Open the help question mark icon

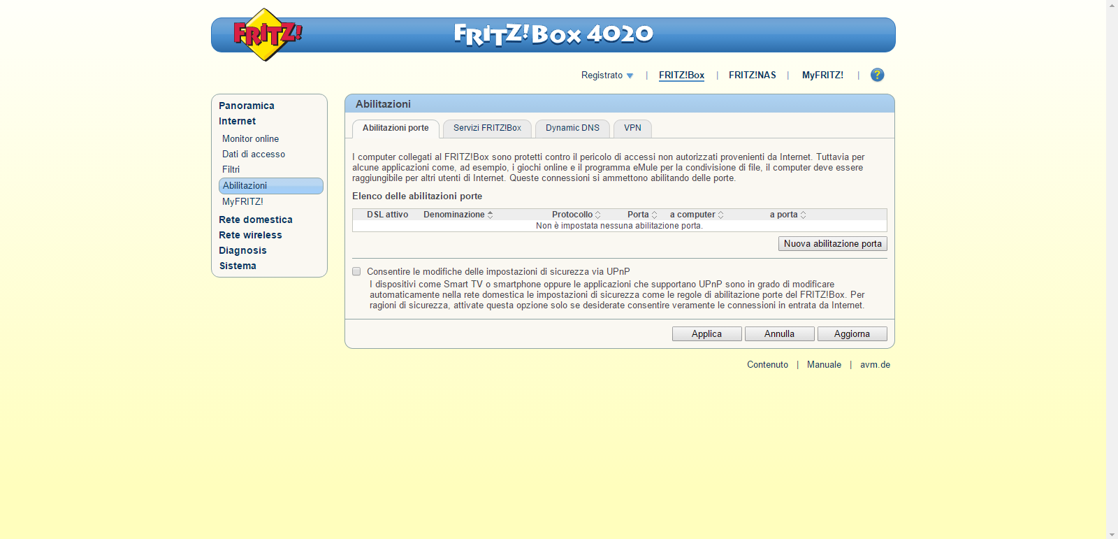[877, 75]
